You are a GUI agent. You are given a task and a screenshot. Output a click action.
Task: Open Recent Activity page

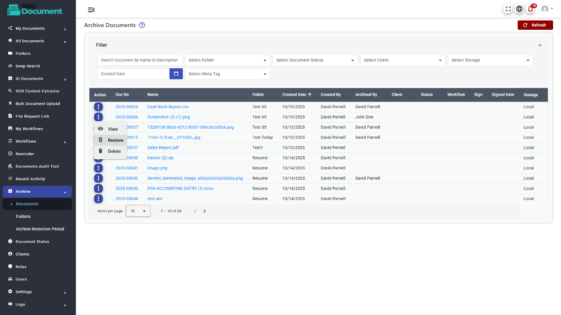(x=37, y=179)
